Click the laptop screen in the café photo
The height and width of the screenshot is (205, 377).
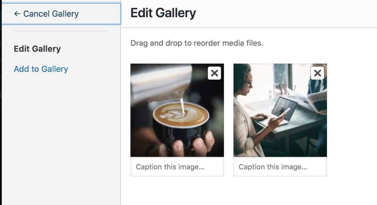pos(284,107)
